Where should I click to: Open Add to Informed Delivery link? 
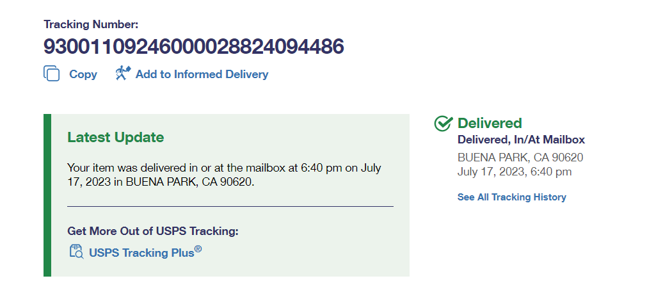click(202, 74)
